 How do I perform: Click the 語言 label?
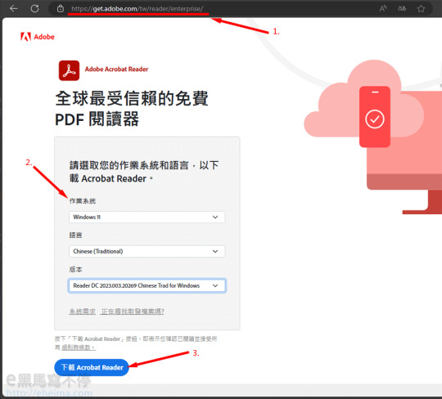[75, 235]
